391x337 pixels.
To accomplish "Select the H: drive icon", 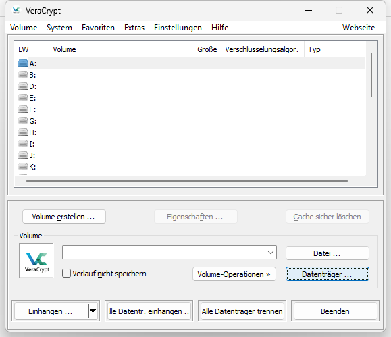I will pyautogui.click(x=23, y=132).
